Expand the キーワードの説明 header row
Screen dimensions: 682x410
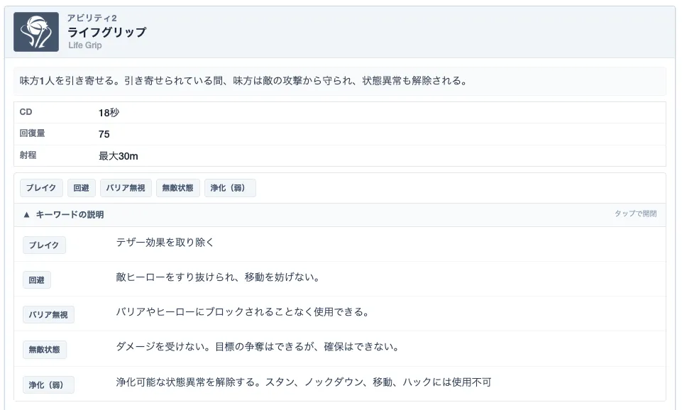click(x=69, y=214)
